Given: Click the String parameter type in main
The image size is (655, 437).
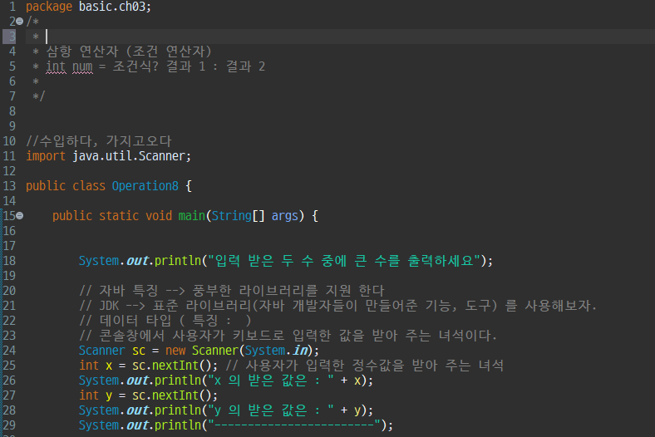Looking at the screenshot, I should point(231,216).
